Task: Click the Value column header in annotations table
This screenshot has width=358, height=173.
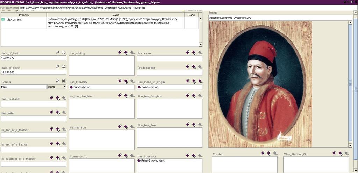Action: pos(116,15)
